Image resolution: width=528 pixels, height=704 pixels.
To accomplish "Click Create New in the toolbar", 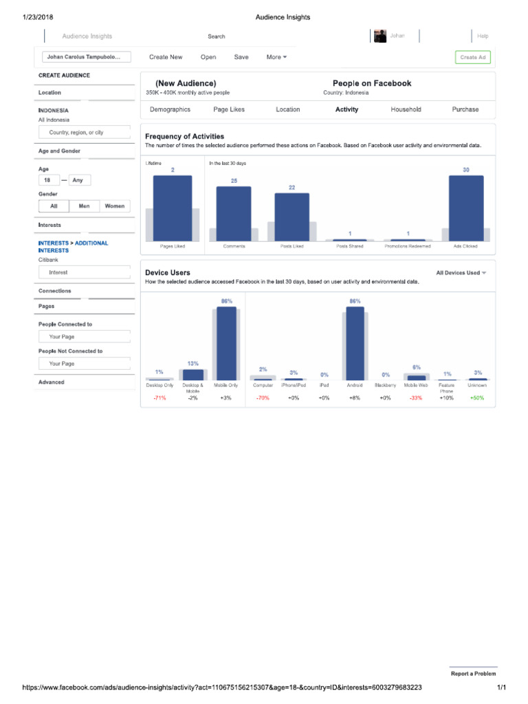I will coord(166,57).
